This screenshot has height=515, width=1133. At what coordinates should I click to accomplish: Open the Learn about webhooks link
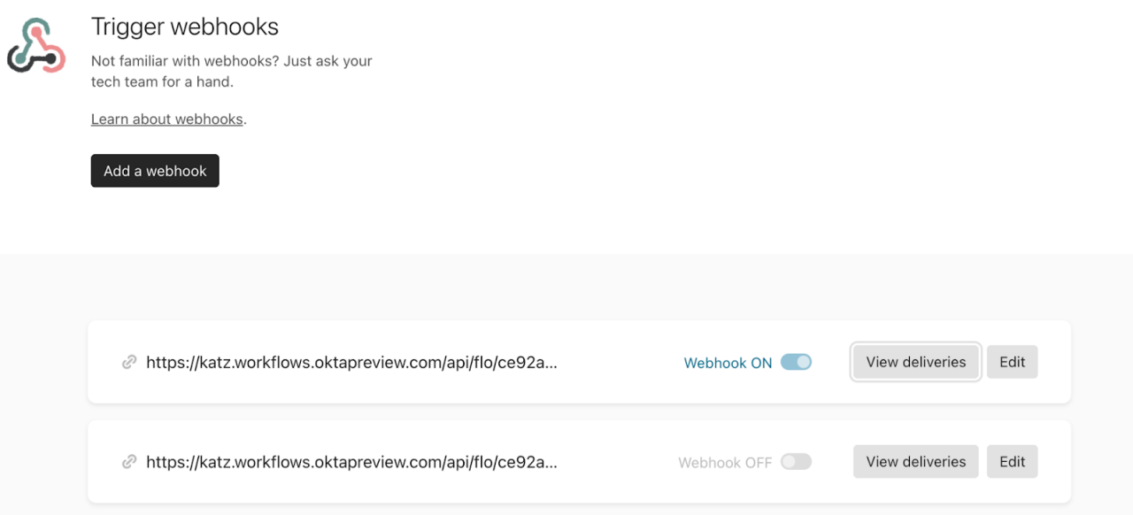166,119
